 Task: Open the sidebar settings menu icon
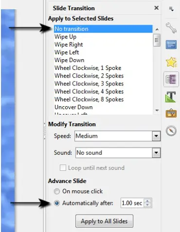171,9
